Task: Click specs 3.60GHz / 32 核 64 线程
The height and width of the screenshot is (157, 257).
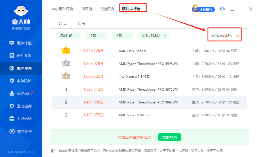Action: pos(219,89)
